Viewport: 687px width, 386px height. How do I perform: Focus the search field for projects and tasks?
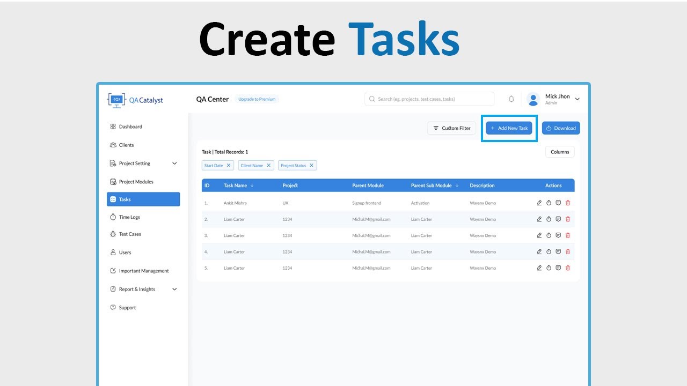tap(429, 99)
